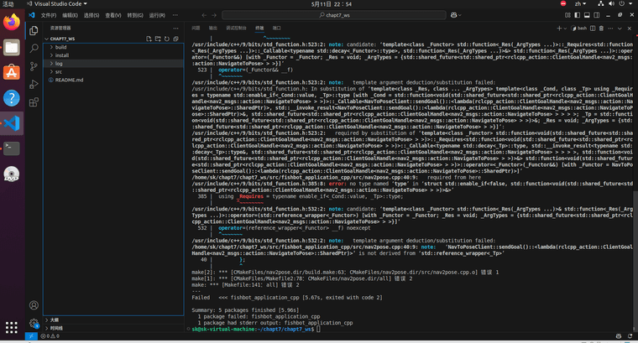This screenshot has height=343, width=638.
Task: Launch Firefox from the Ubuntu dock
Action: pyautogui.click(x=12, y=22)
